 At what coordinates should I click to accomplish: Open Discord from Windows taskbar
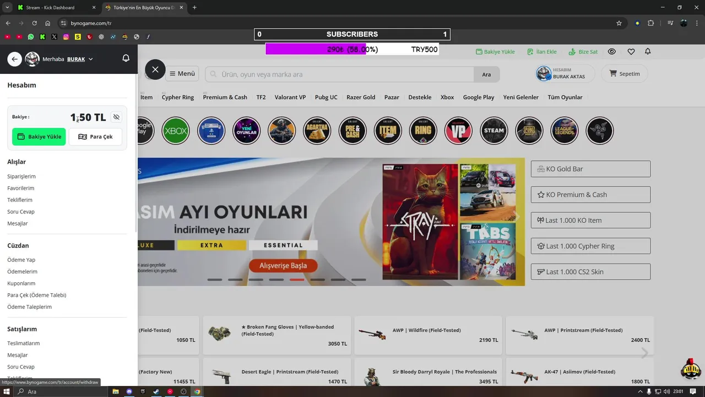point(129,391)
